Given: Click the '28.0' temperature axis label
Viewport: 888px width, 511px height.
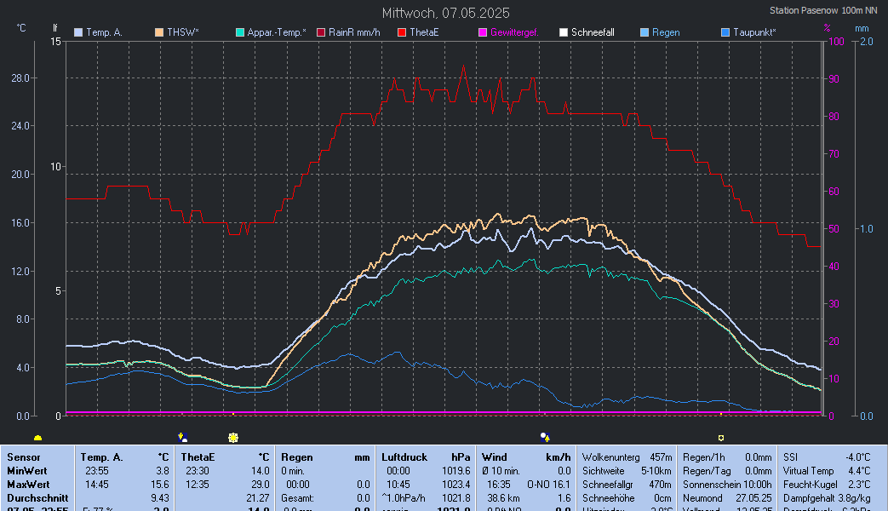Looking at the screenshot, I should coord(20,78).
